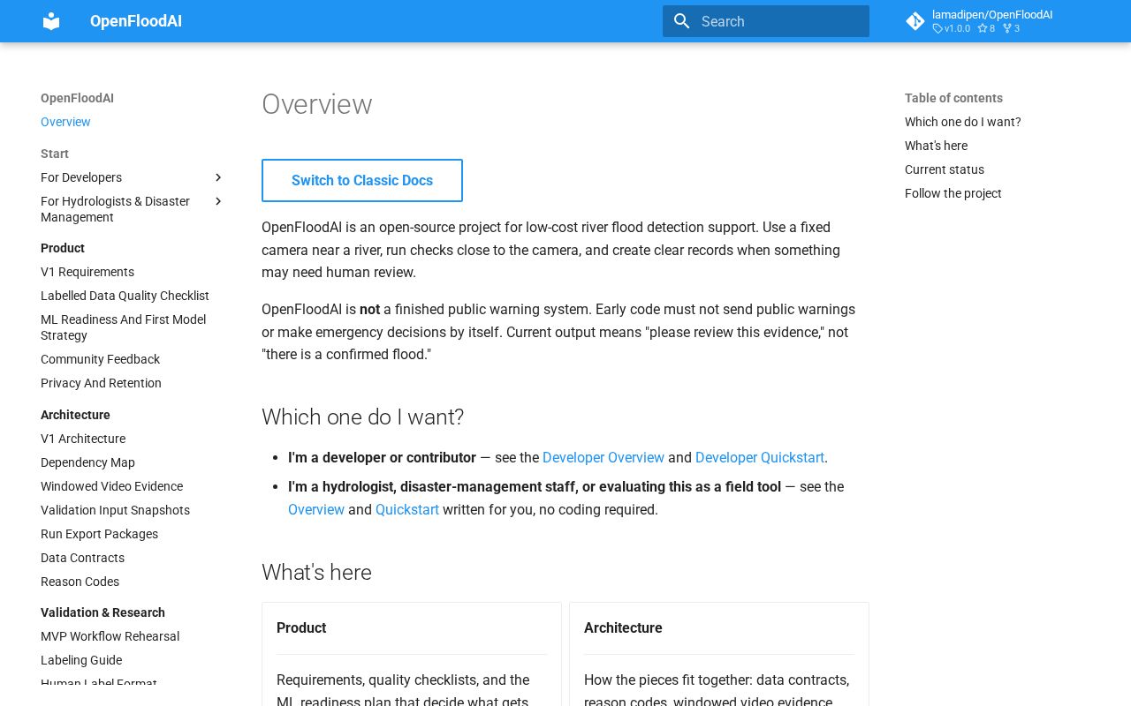Select Overview in the sidebar
Image resolution: width=1131 pixels, height=706 pixels.
65,122
